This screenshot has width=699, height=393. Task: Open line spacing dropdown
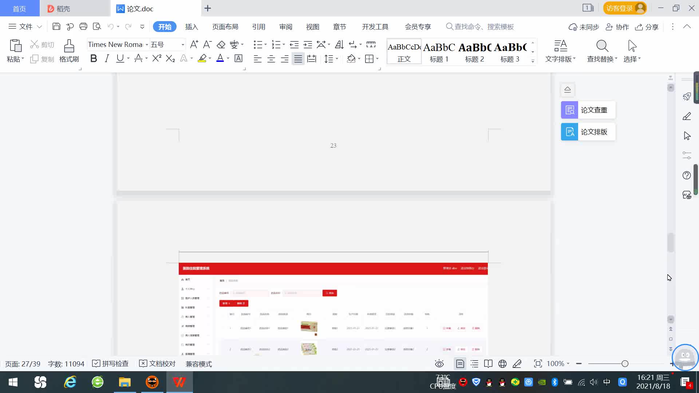[337, 59]
